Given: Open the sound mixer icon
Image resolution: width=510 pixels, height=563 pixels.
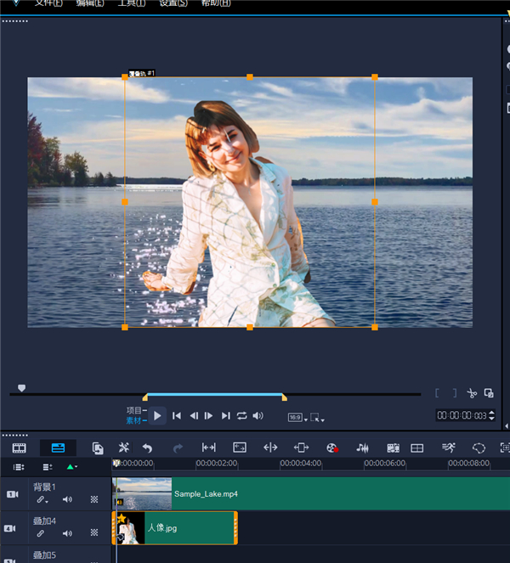Looking at the screenshot, I should [x=362, y=448].
